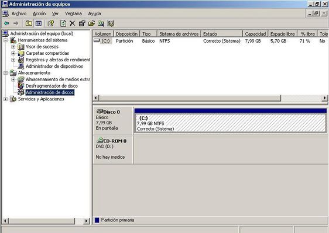The width and height of the screenshot is (329, 233).
Task: Click the magnifier Explore toolbar icon
Action: coord(101,23)
